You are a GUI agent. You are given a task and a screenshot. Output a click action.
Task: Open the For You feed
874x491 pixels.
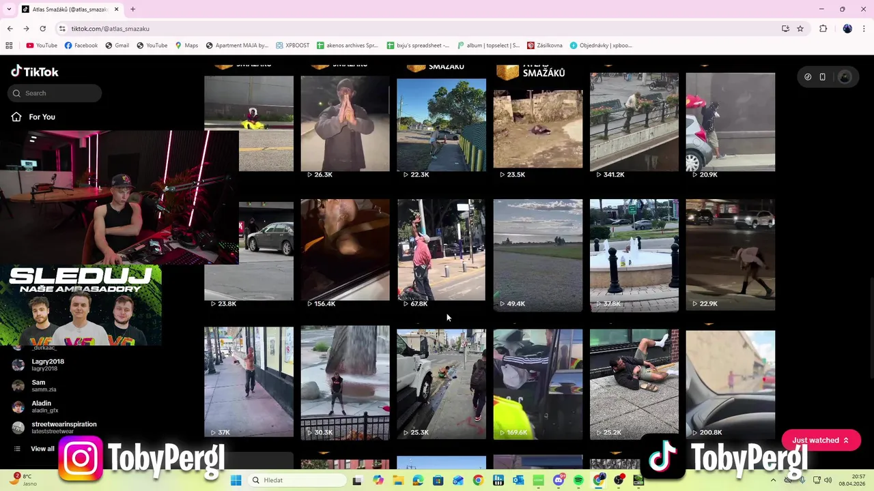[33, 117]
